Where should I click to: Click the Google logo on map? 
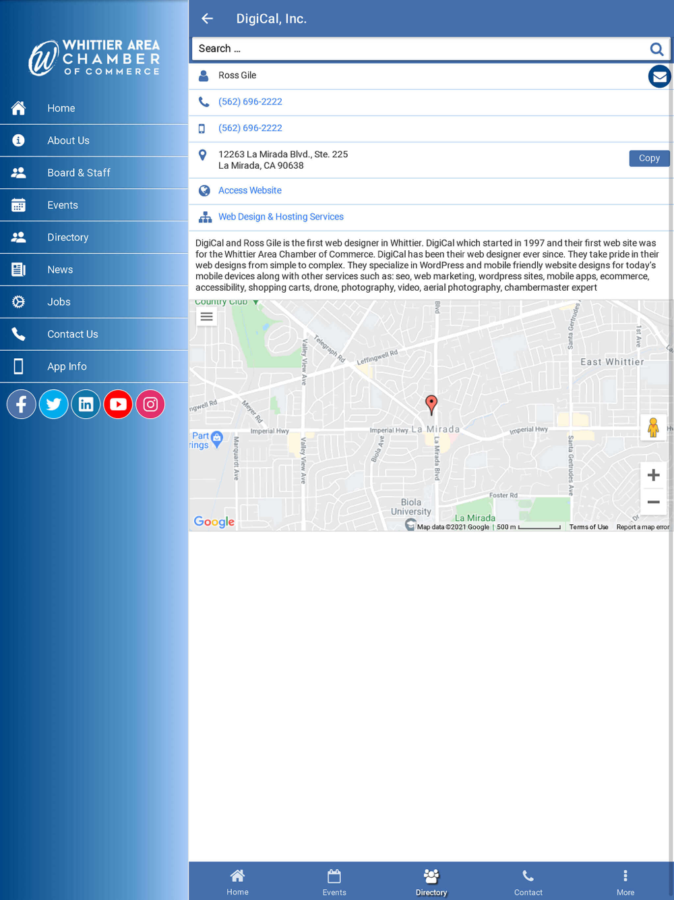click(214, 522)
